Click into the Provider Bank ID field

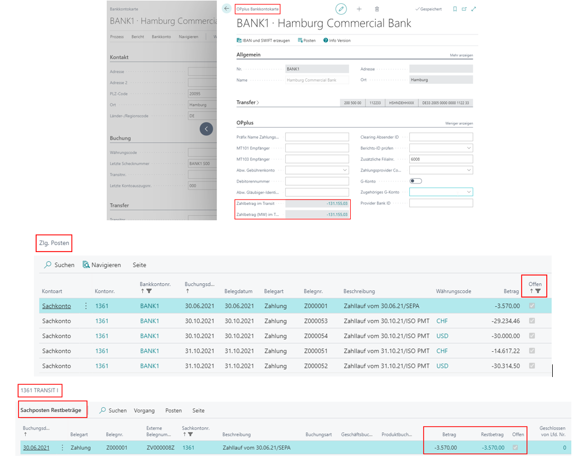(x=441, y=203)
